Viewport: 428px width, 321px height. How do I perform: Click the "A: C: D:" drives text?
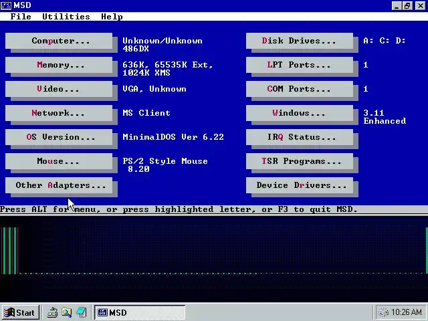[x=385, y=41]
